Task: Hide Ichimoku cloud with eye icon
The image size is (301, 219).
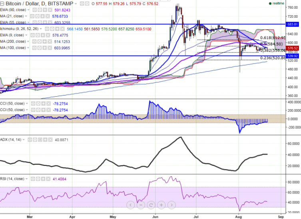Action: coord(47,29)
